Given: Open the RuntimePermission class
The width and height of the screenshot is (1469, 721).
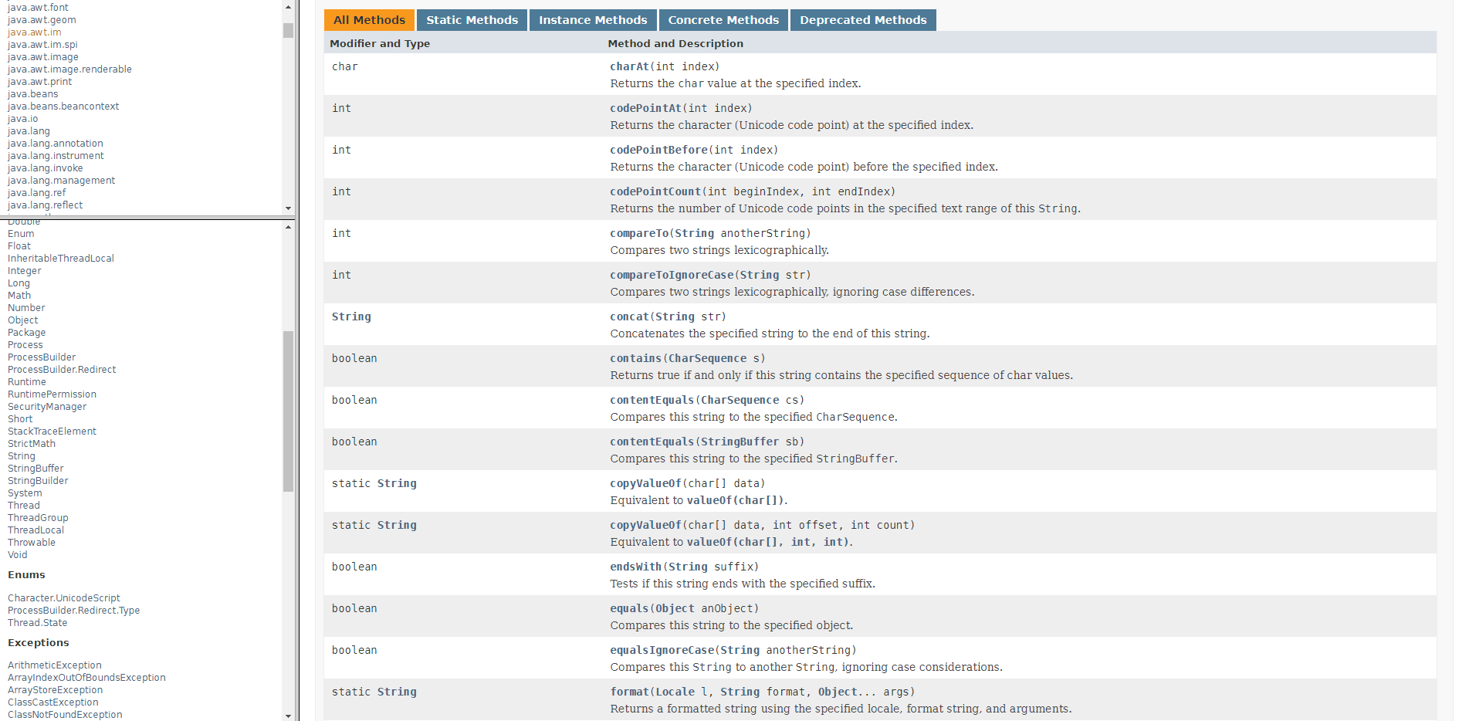Looking at the screenshot, I should pyautogui.click(x=52, y=394).
